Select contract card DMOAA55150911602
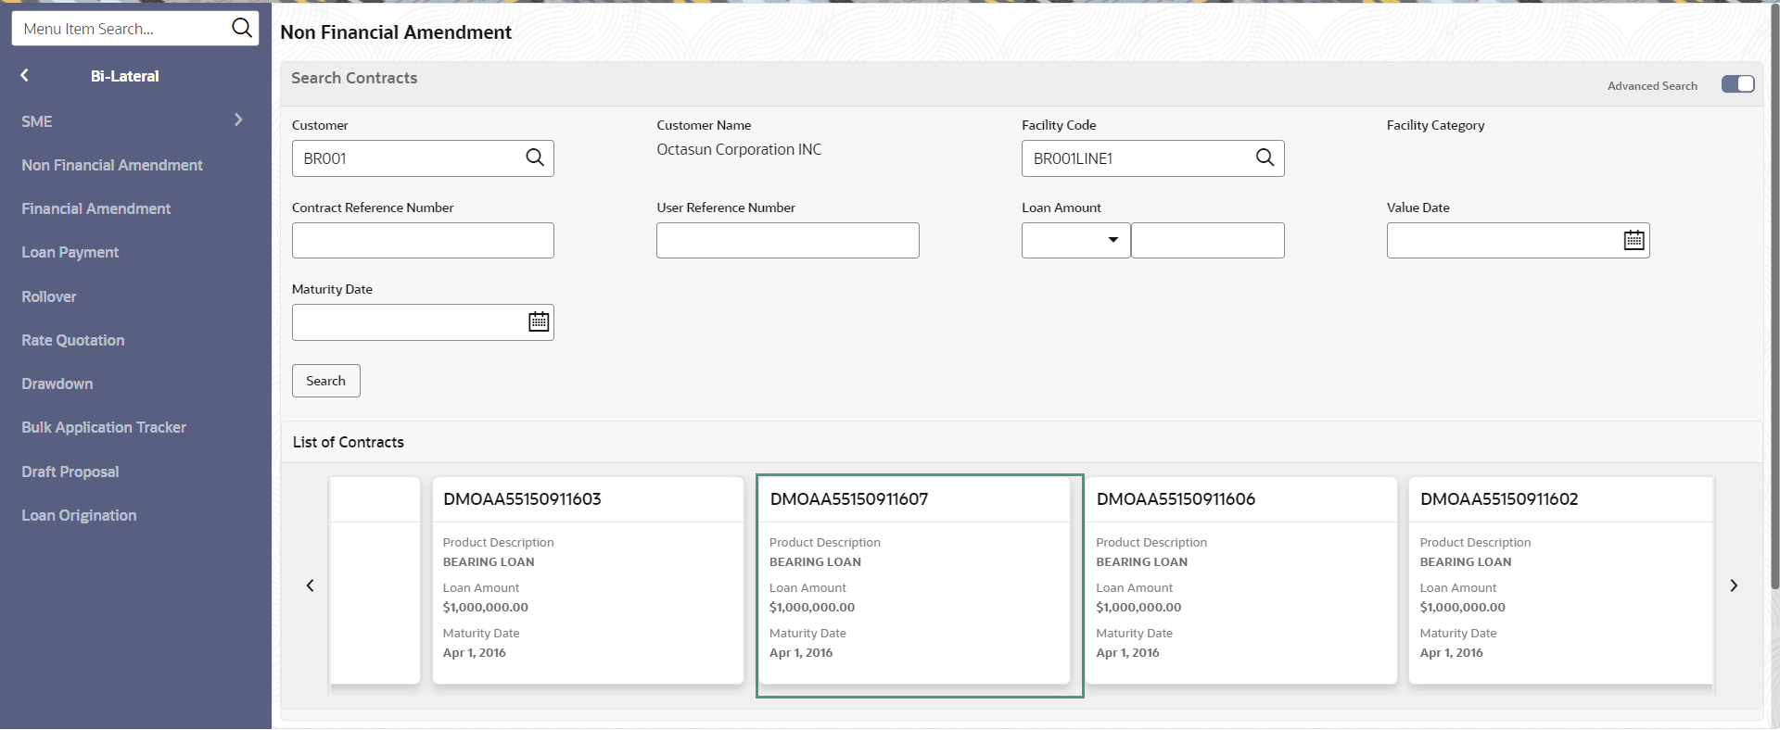 [1561, 581]
